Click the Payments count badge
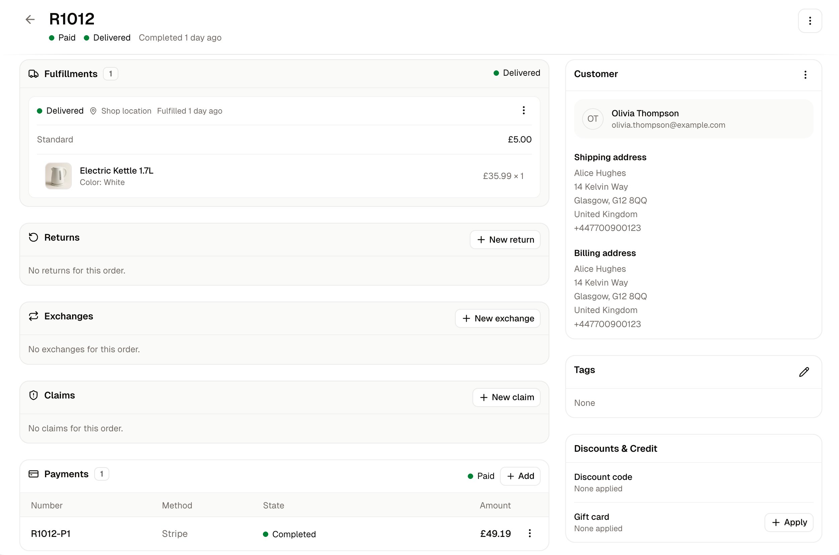The image size is (839, 555). click(x=102, y=474)
